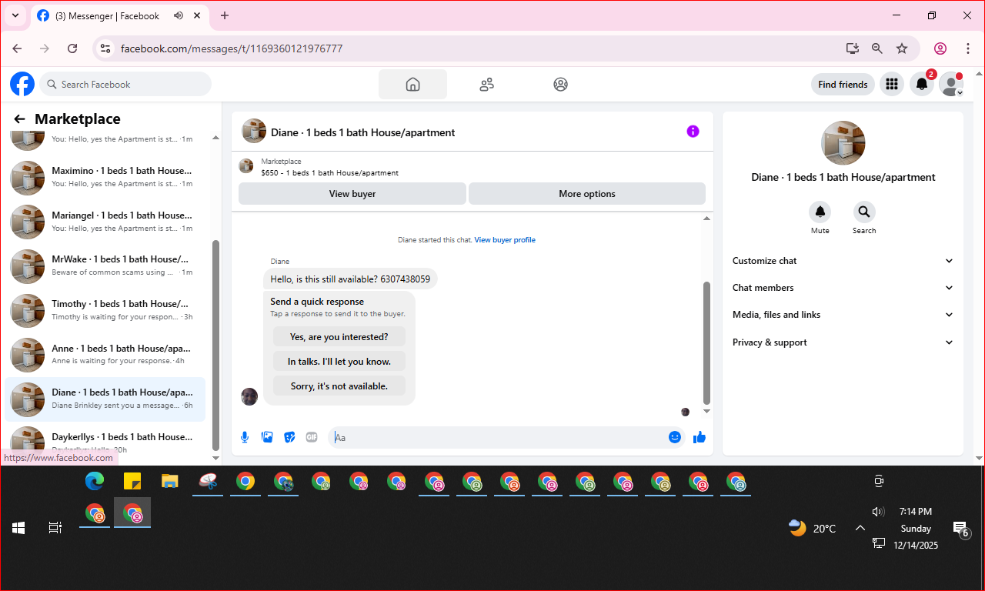Expand Media, files and links section
The width and height of the screenshot is (985, 591).
click(843, 315)
